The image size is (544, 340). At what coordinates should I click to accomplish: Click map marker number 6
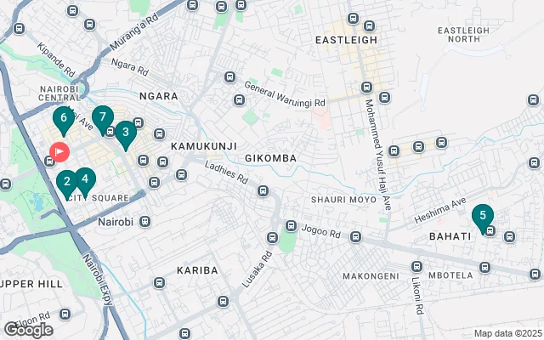(64, 120)
